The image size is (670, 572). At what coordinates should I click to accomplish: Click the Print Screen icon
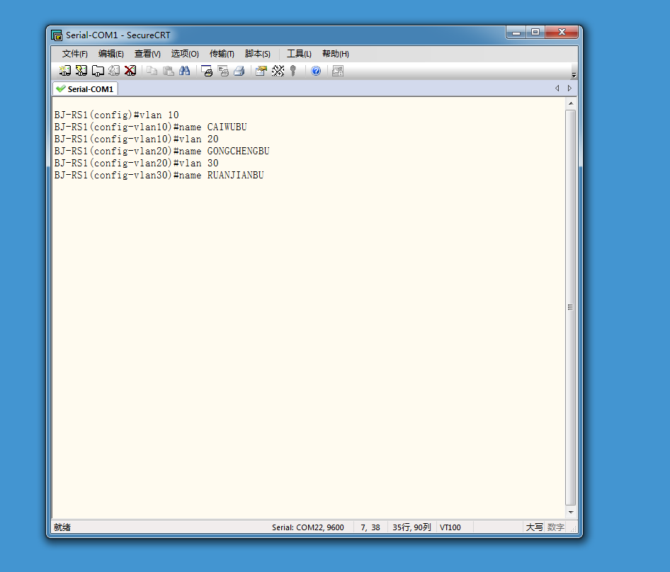(x=207, y=71)
